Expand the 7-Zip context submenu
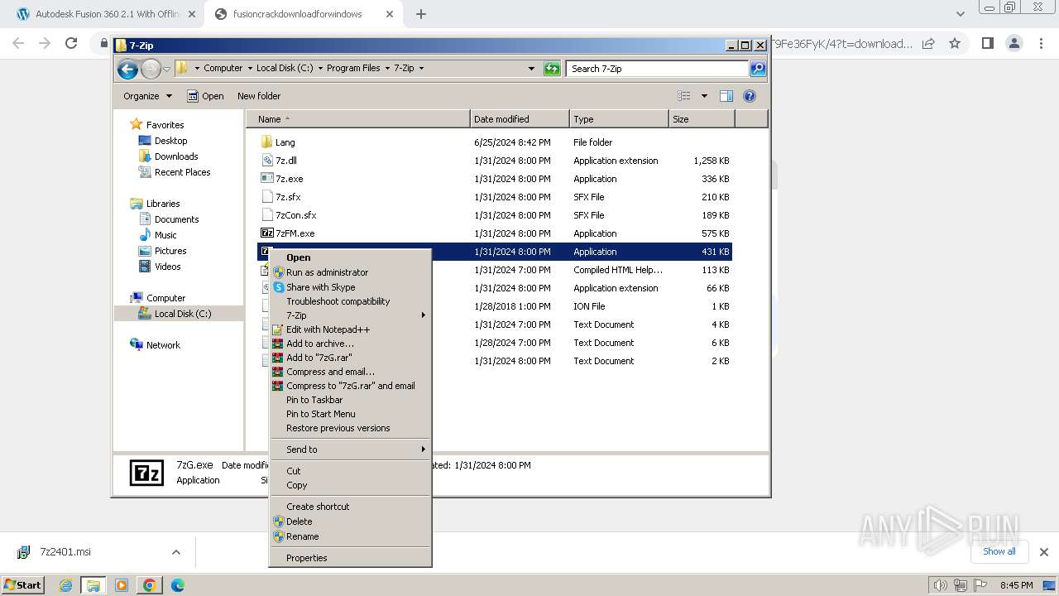1059x596 pixels. (351, 315)
